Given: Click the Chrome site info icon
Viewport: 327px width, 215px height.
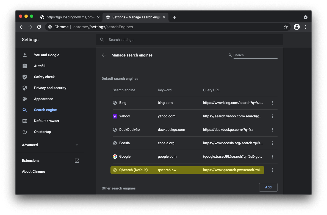Looking at the screenshot, I should pos(50,27).
